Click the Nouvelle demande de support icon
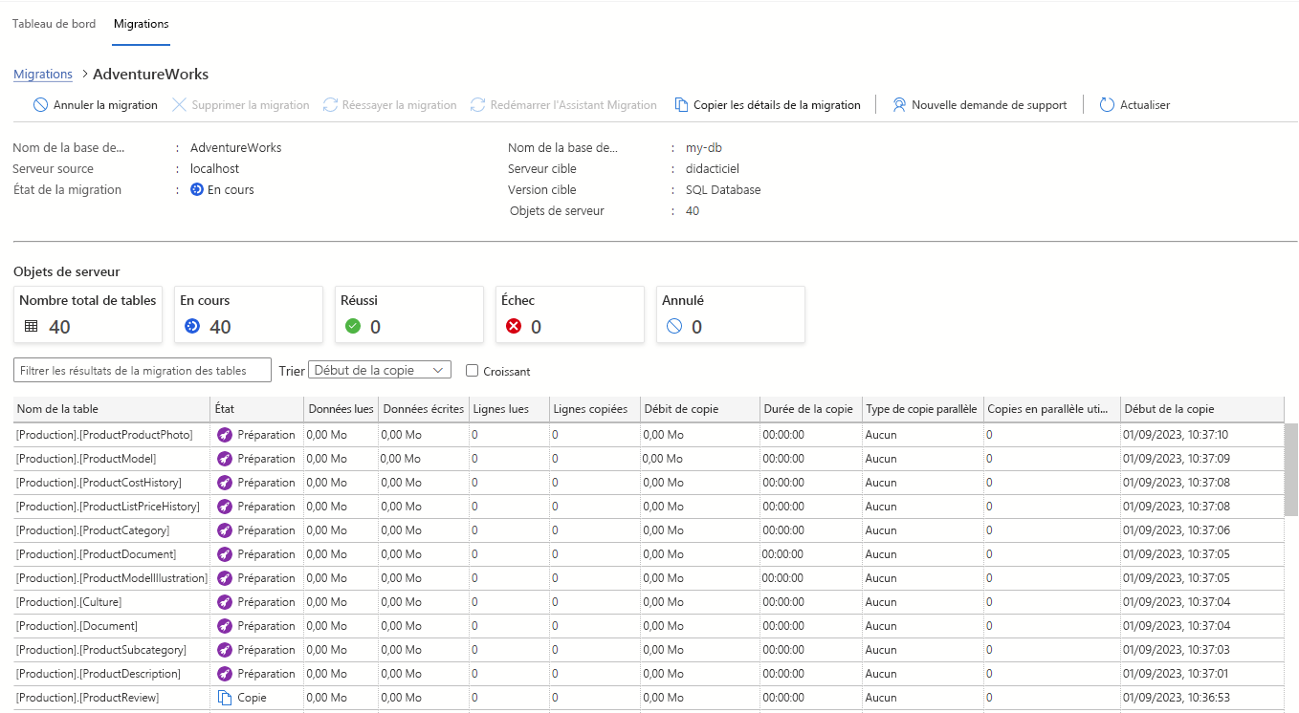 click(x=899, y=105)
